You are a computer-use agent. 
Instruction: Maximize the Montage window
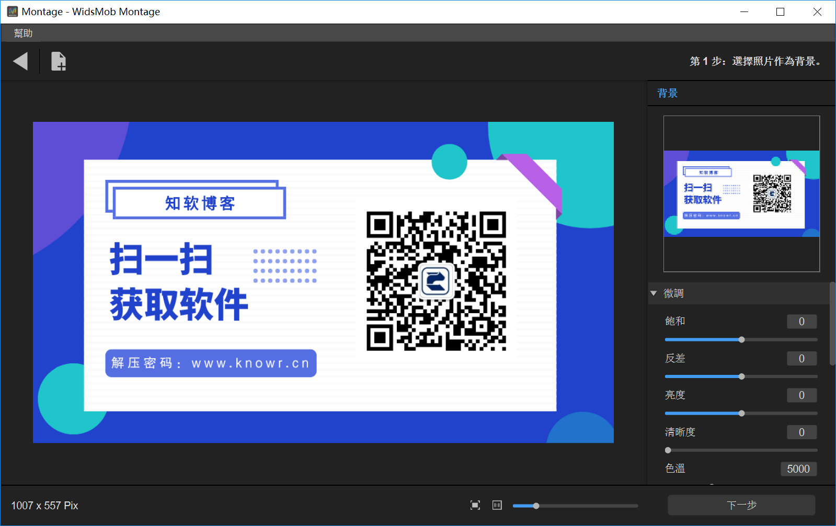point(780,12)
